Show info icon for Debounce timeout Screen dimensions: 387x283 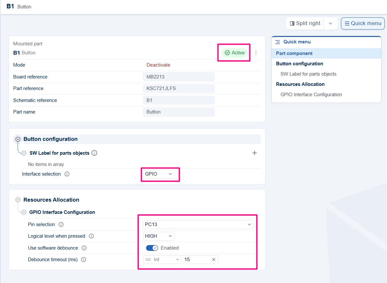click(84, 260)
